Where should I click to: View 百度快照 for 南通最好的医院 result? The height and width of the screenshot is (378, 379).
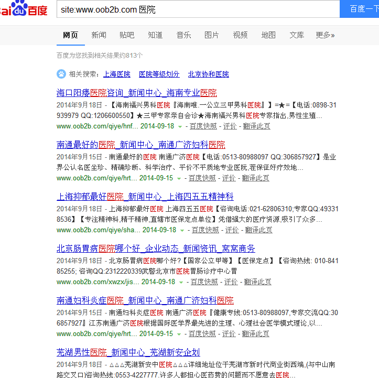click(202, 178)
